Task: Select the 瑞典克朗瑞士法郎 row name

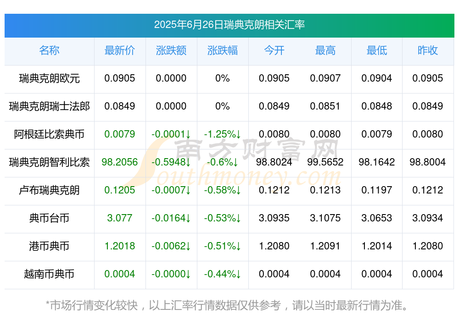Action: coord(49,106)
